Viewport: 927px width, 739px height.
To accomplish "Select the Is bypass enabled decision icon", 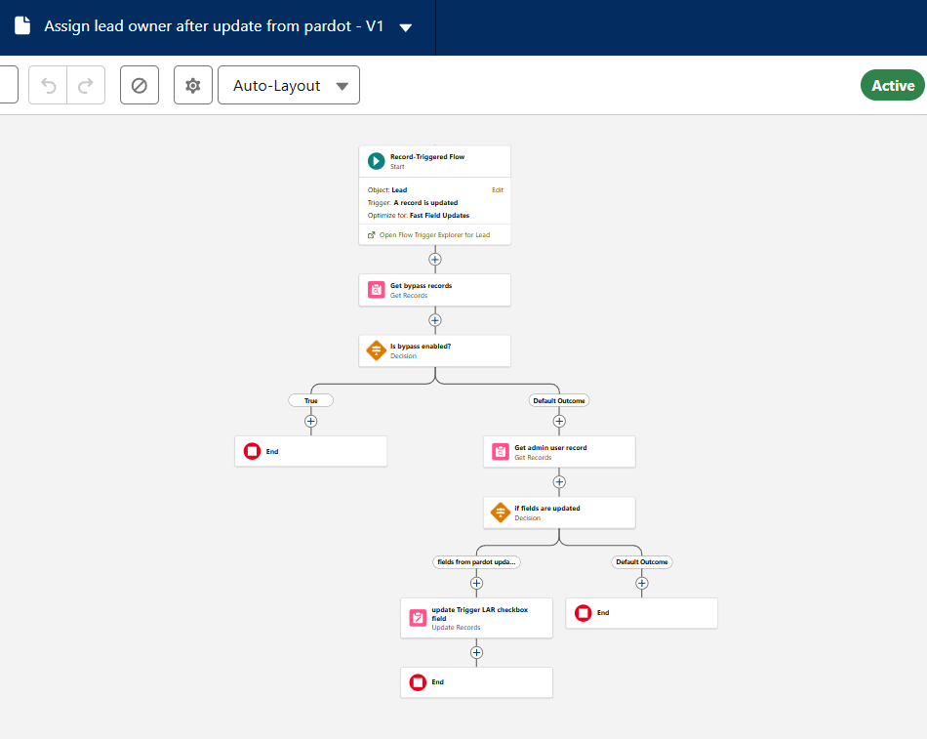I will (x=376, y=350).
